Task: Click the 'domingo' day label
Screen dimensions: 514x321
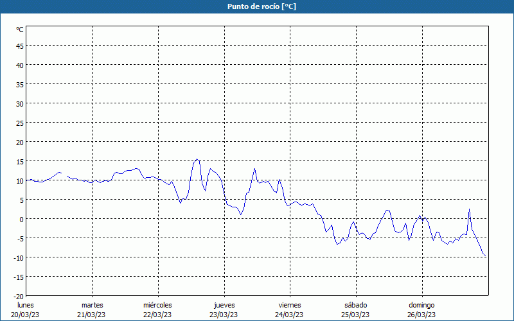Action: click(421, 305)
